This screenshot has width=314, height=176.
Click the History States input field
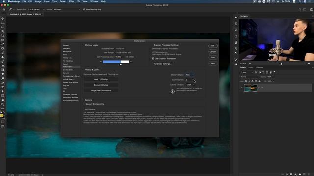coord(188,75)
